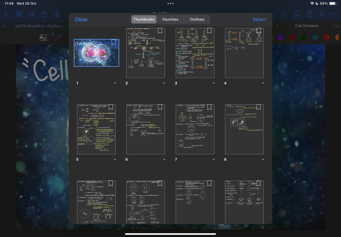Expand the options chevron for page 1
341x237 pixels.
[x=115, y=83]
